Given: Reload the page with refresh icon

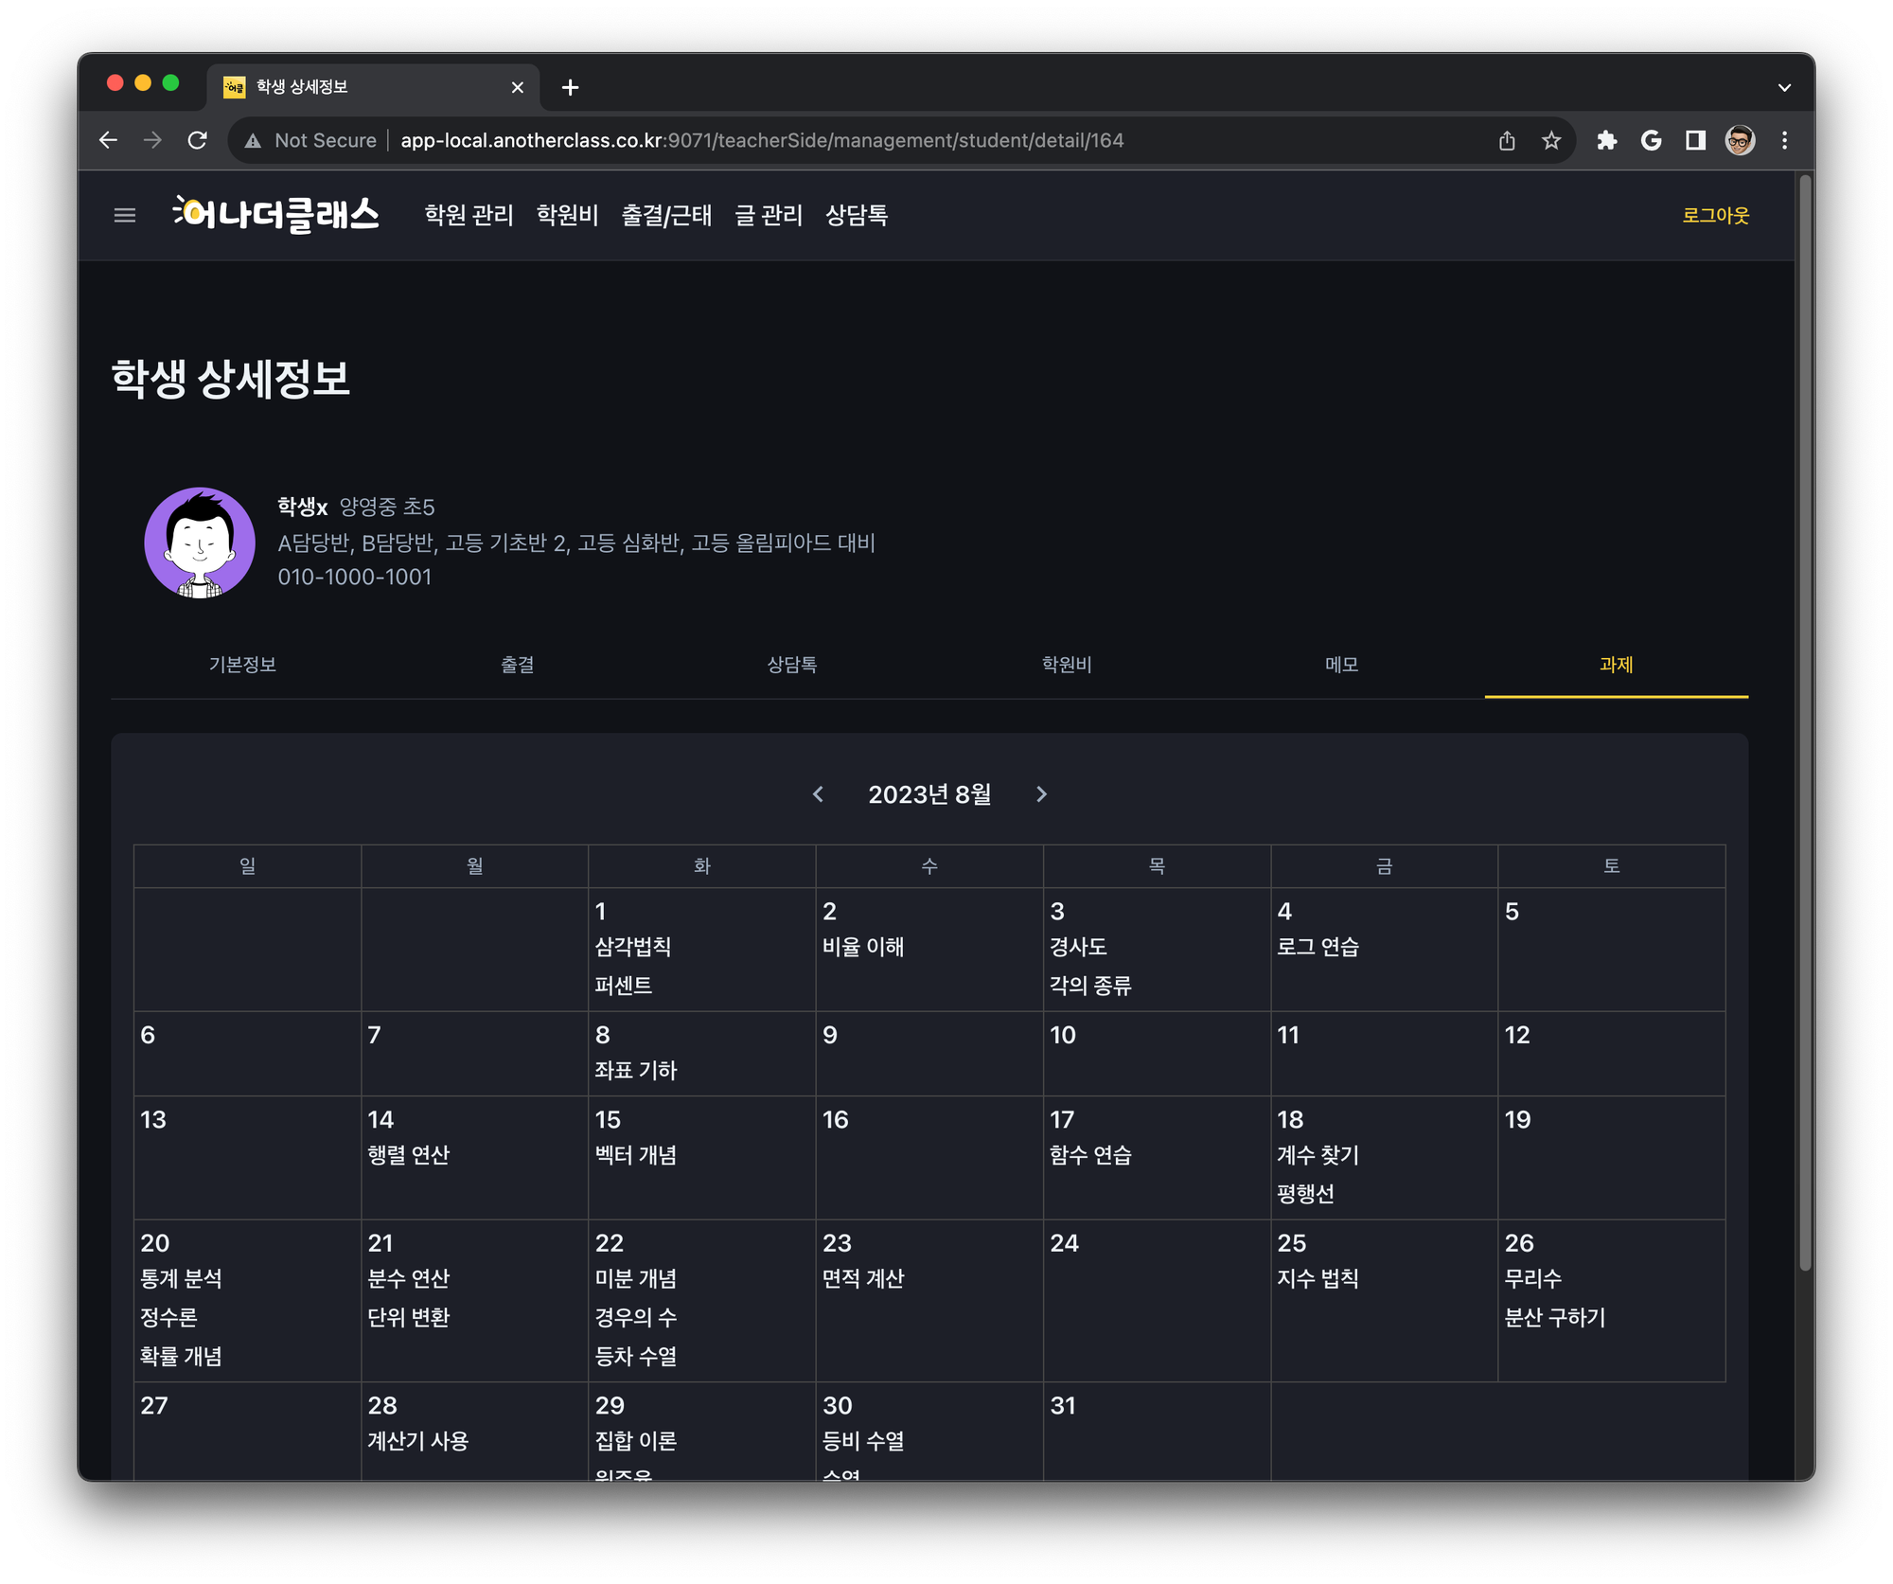Looking at the screenshot, I should (197, 140).
